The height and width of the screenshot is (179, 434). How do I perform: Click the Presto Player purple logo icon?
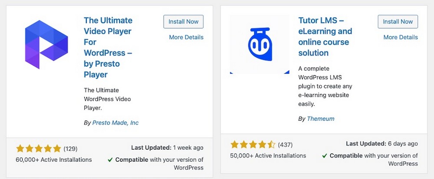[46, 44]
